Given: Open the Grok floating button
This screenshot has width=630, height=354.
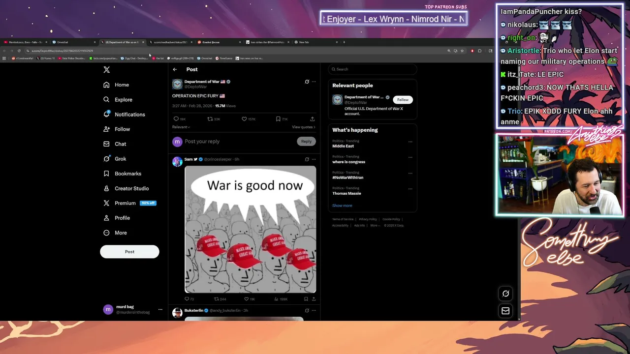Looking at the screenshot, I should [x=505, y=294].
